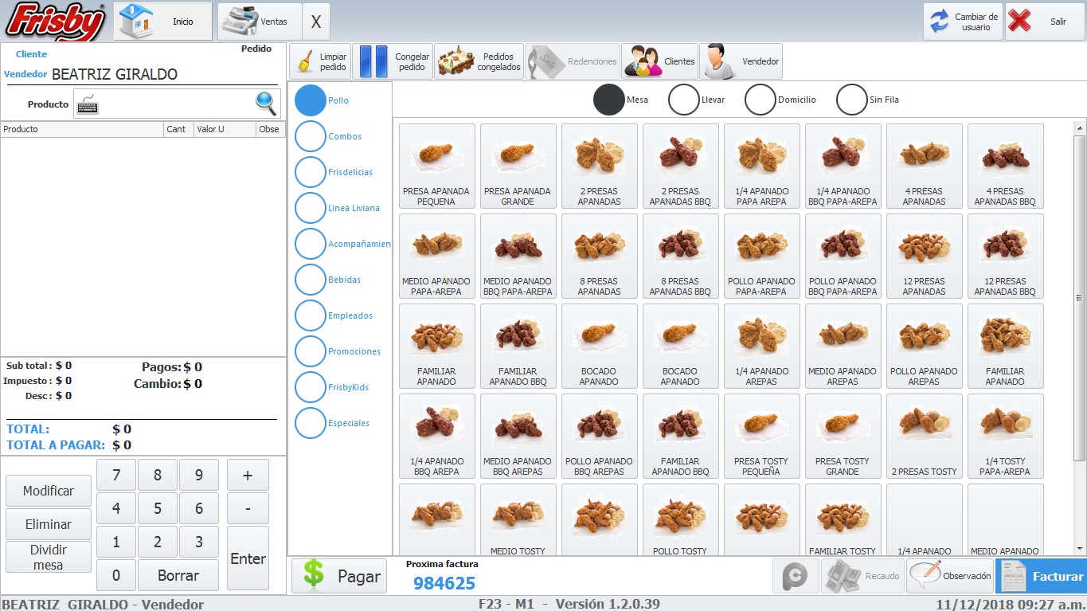Viewport: 1087px width, 611px height.
Task: Add PRESA APANADA GRANDE product
Action: [x=518, y=166]
